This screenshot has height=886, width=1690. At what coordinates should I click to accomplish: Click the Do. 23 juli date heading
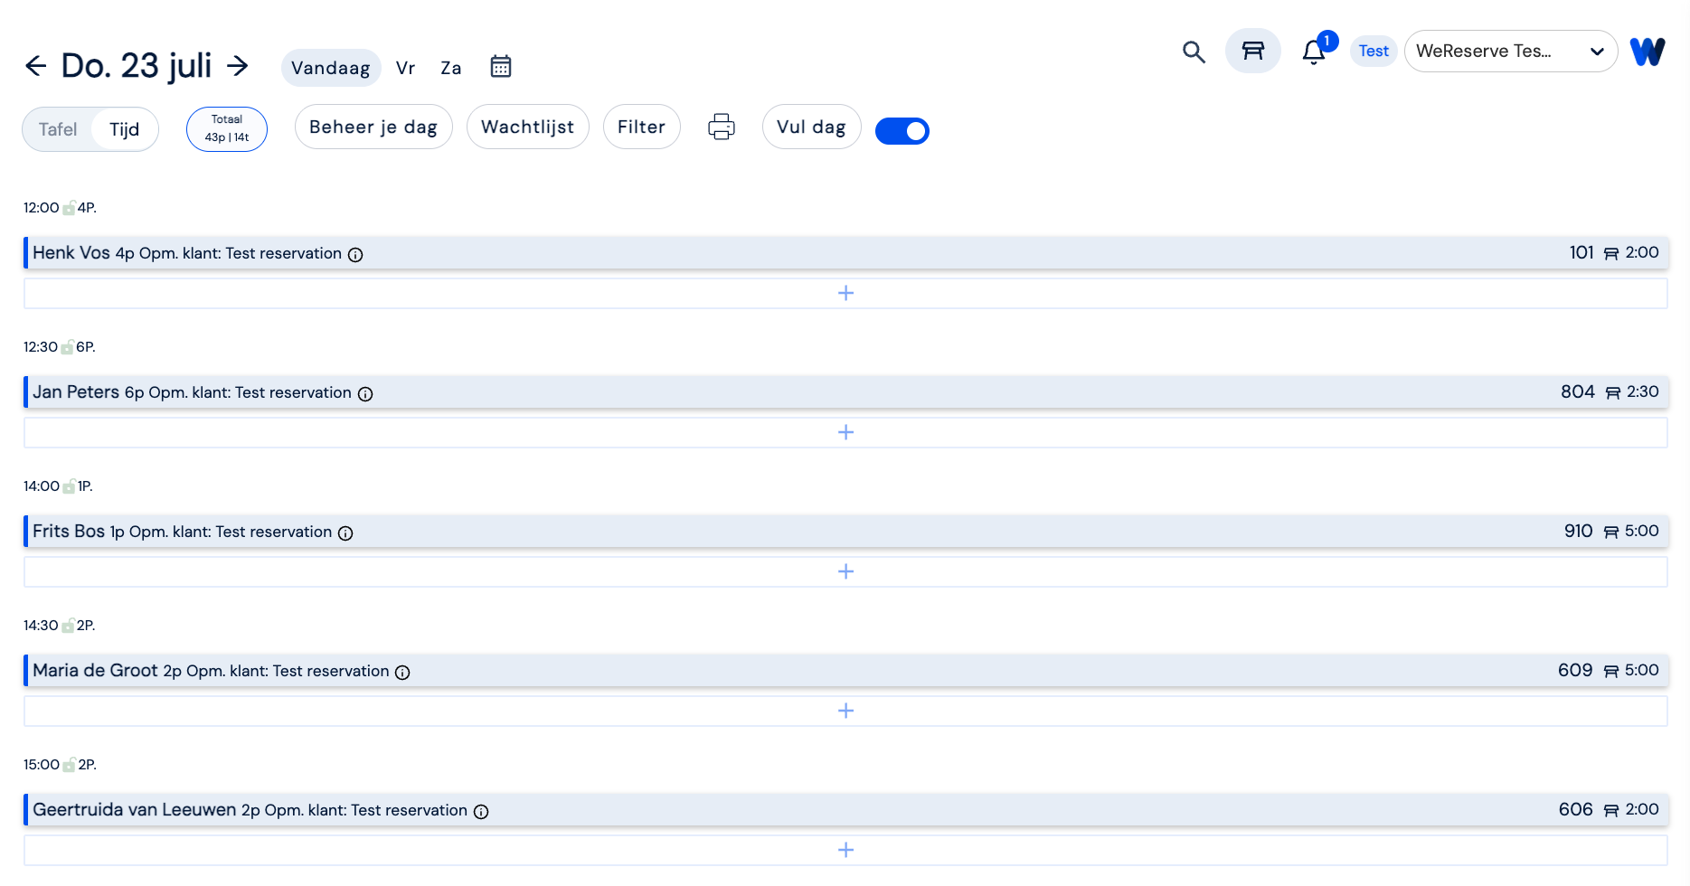coord(137,66)
